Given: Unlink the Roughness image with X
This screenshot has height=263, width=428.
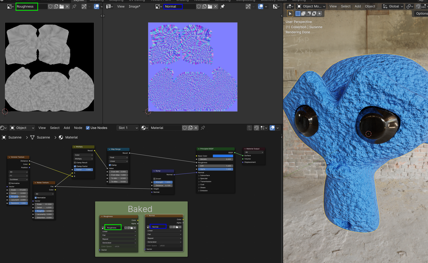Looking at the screenshot, I should tap(67, 6).
